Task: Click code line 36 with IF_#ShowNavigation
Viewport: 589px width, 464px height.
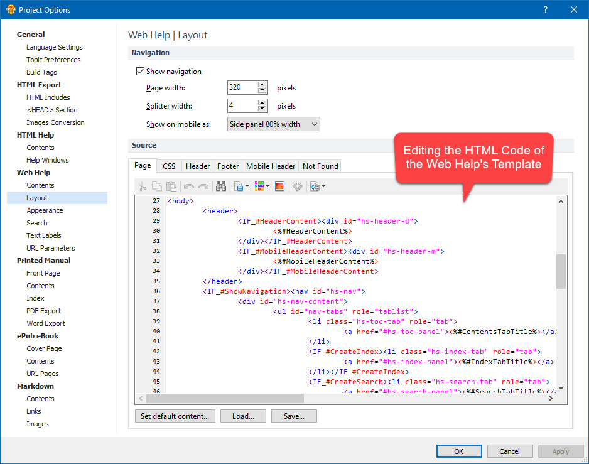Action: (x=284, y=291)
